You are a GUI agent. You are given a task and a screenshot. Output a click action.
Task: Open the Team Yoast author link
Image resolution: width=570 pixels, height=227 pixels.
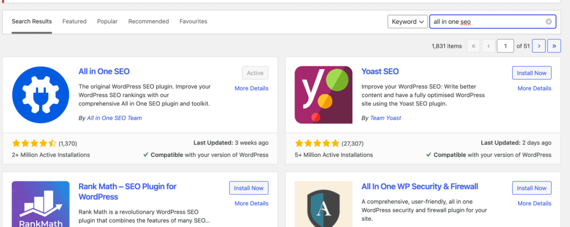pyautogui.click(x=385, y=118)
